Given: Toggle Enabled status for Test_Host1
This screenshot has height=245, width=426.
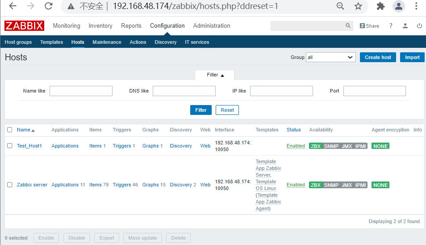Looking at the screenshot, I should pos(296,146).
